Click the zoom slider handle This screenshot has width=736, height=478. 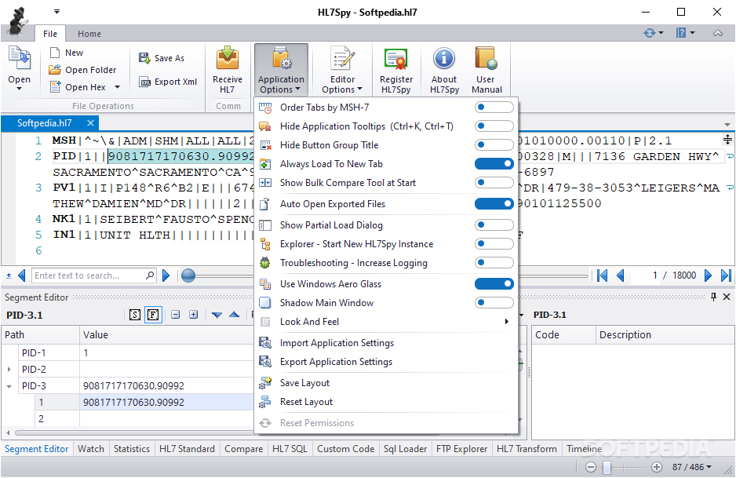[x=607, y=467]
